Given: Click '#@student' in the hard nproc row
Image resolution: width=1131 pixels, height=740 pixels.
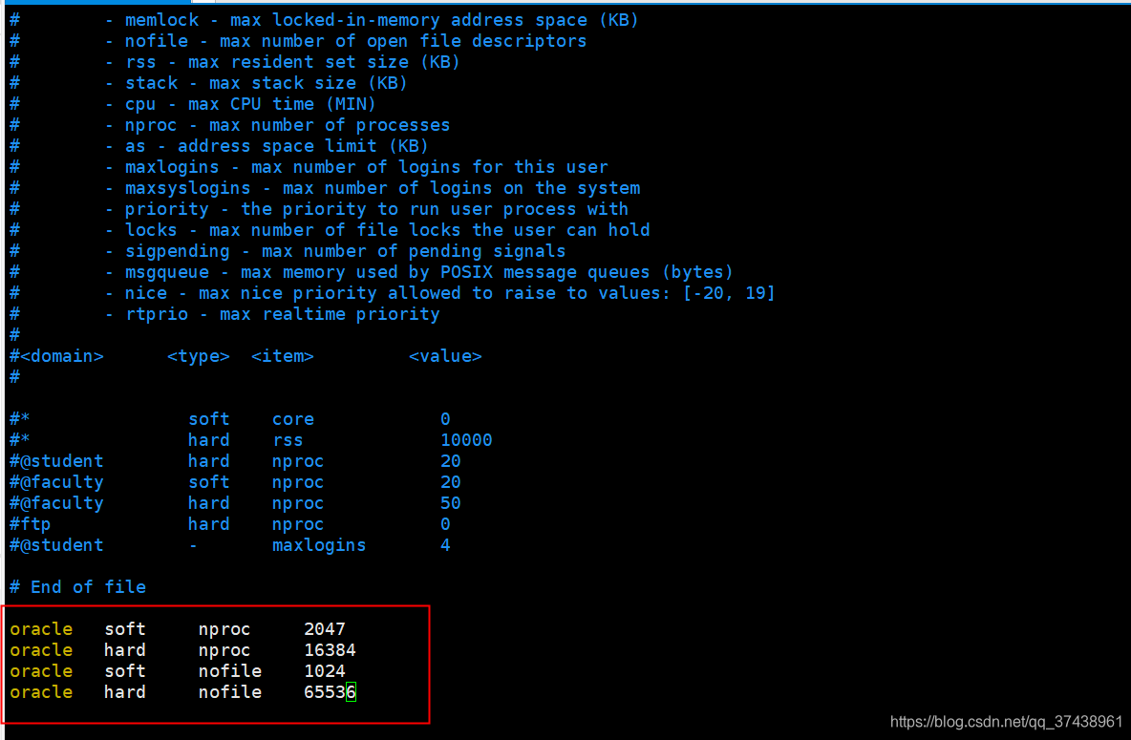Looking at the screenshot, I should (x=57, y=461).
